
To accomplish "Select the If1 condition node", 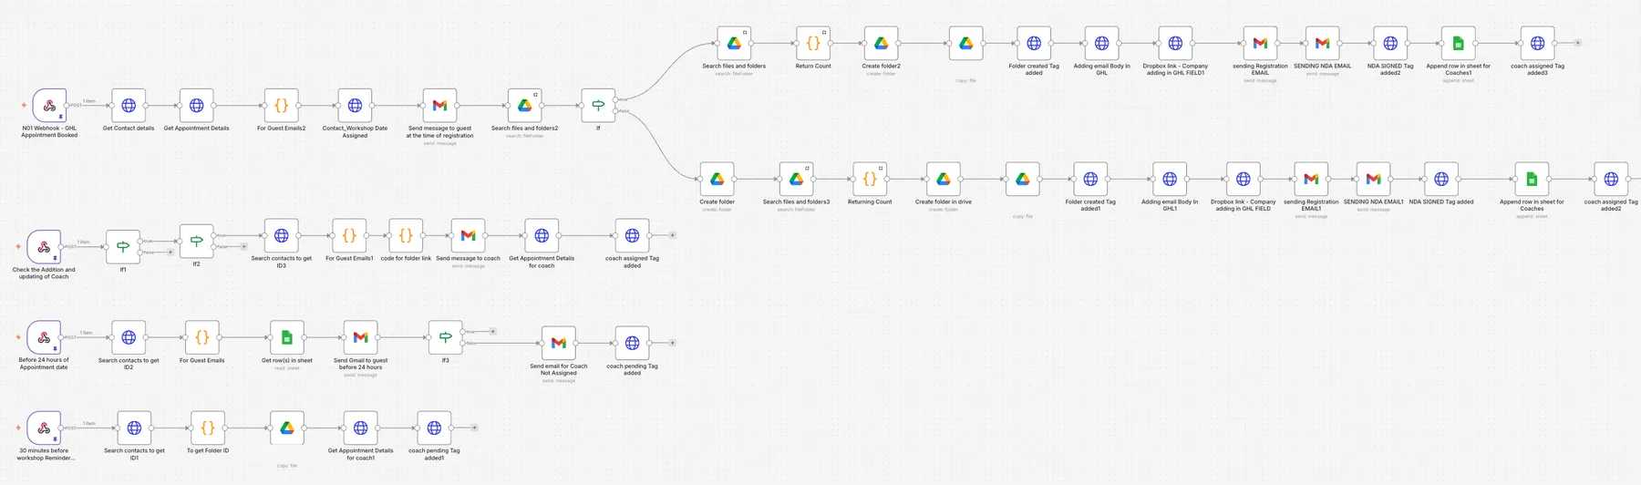I will [x=123, y=247].
